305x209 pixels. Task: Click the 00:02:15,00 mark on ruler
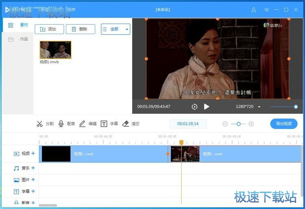[232, 137]
